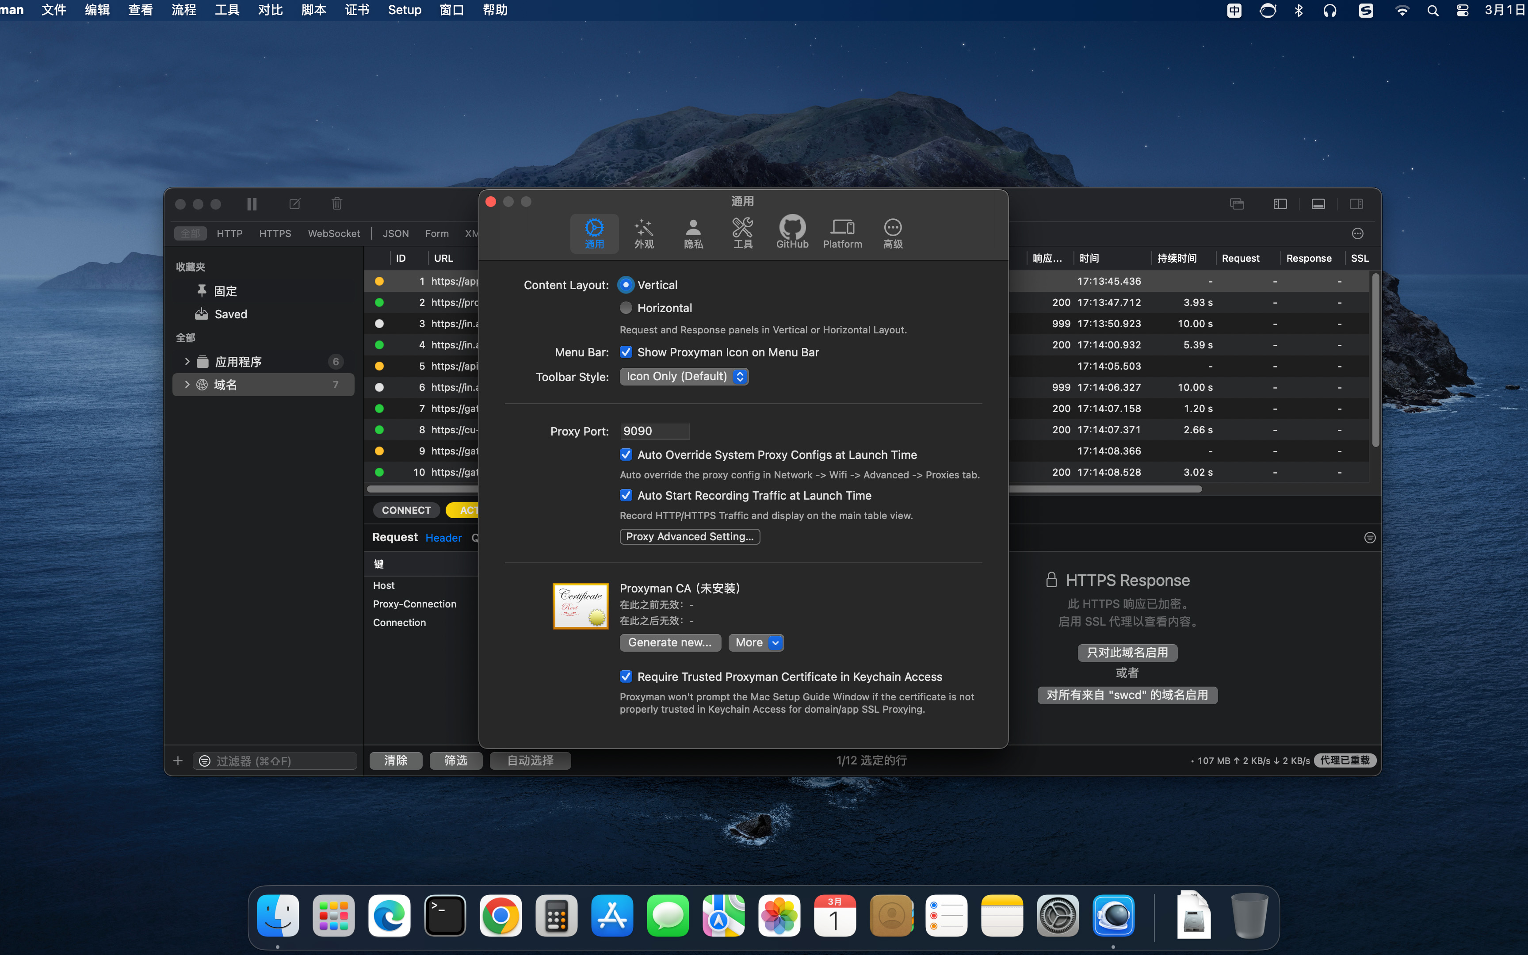This screenshot has width=1528, height=955.
Task: Open Terminal from the Dock
Action: point(445,916)
